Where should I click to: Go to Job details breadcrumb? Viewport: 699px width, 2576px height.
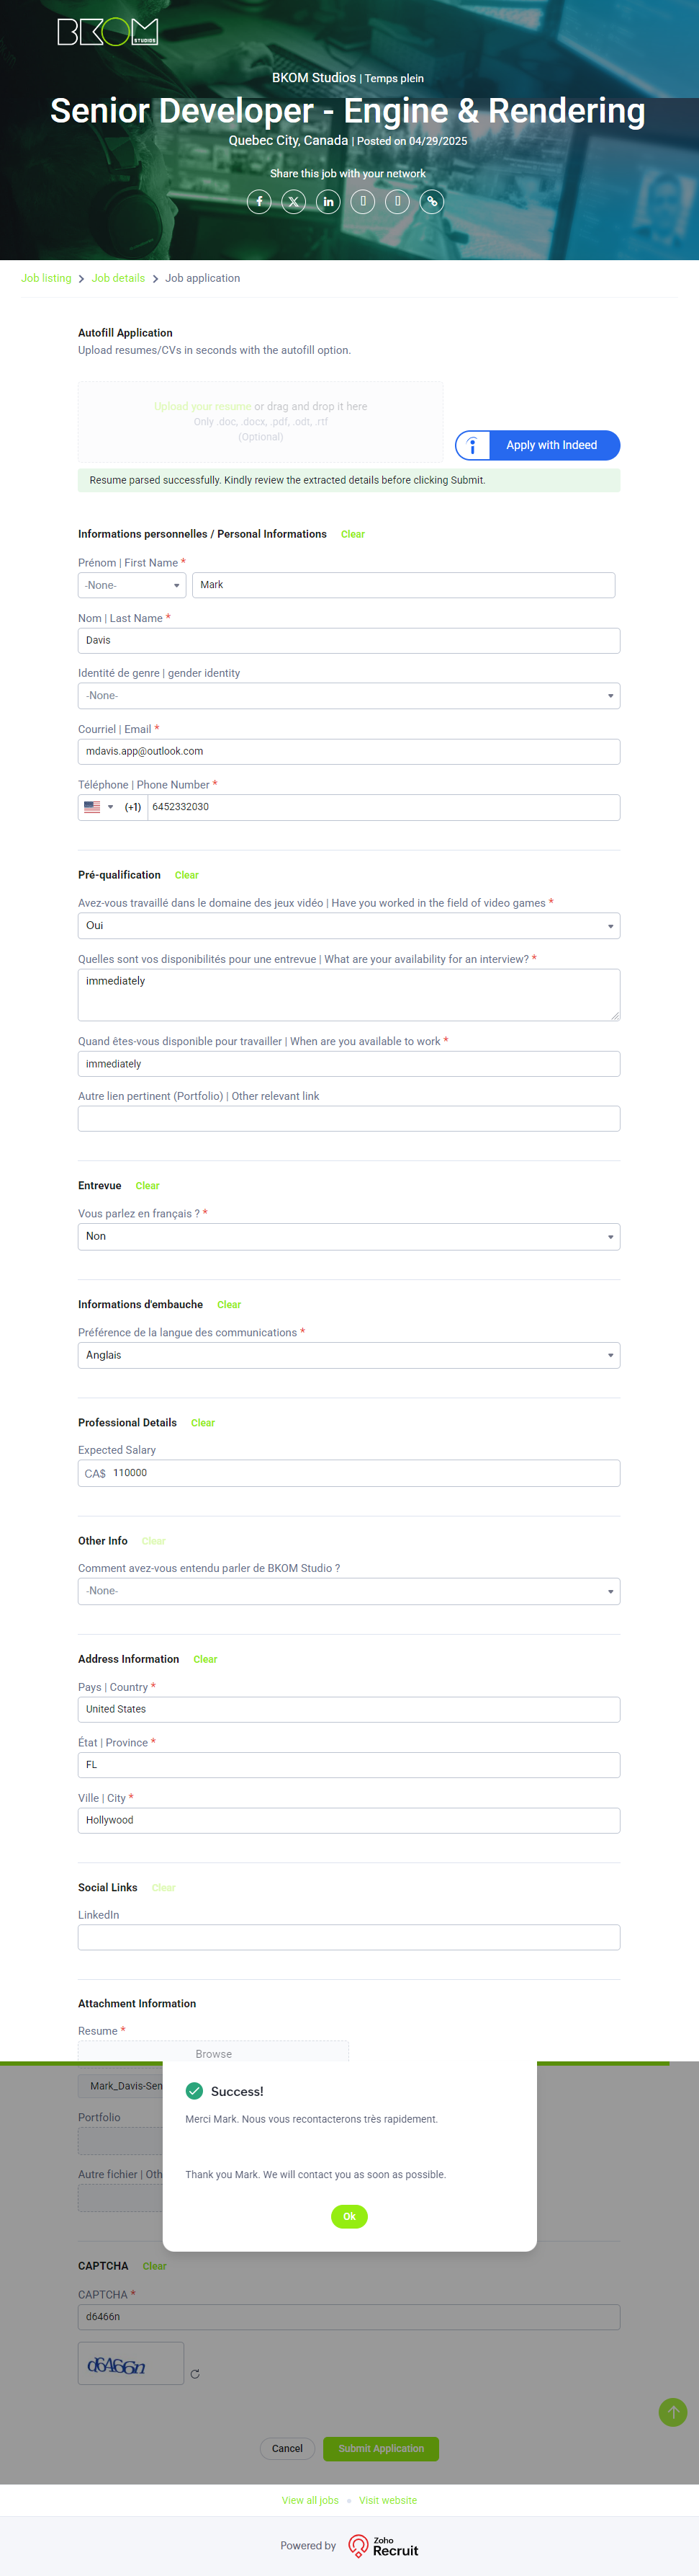coord(118,278)
